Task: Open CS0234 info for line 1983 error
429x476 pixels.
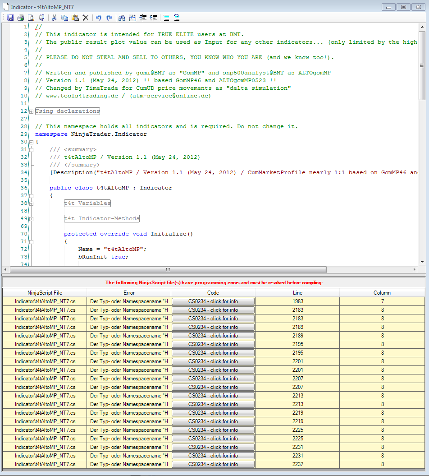Action: (213, 301)
